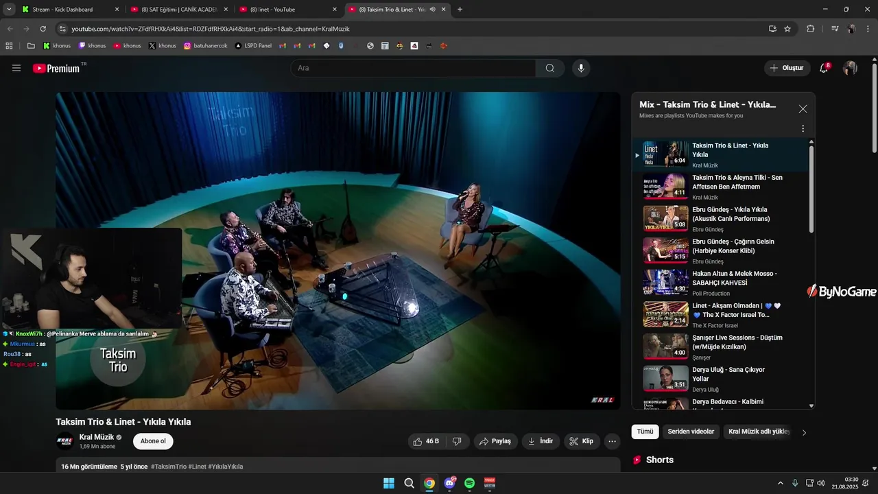Navigate back in browser
Viewport: 878px width, 494px height.
(10, 29)
